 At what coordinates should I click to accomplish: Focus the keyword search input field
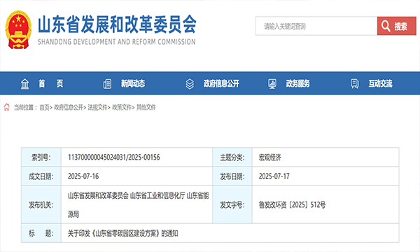(316, 26)
